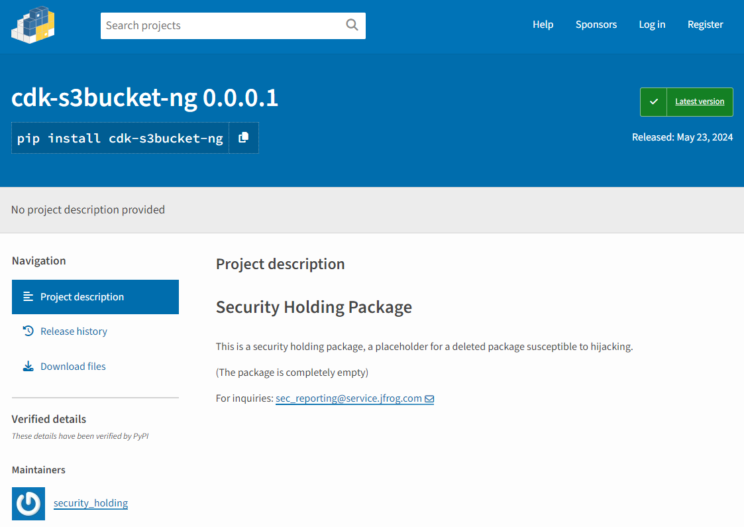Open the Download files section
This screenshot has width=744, height=527.
[x=72, y=366]
